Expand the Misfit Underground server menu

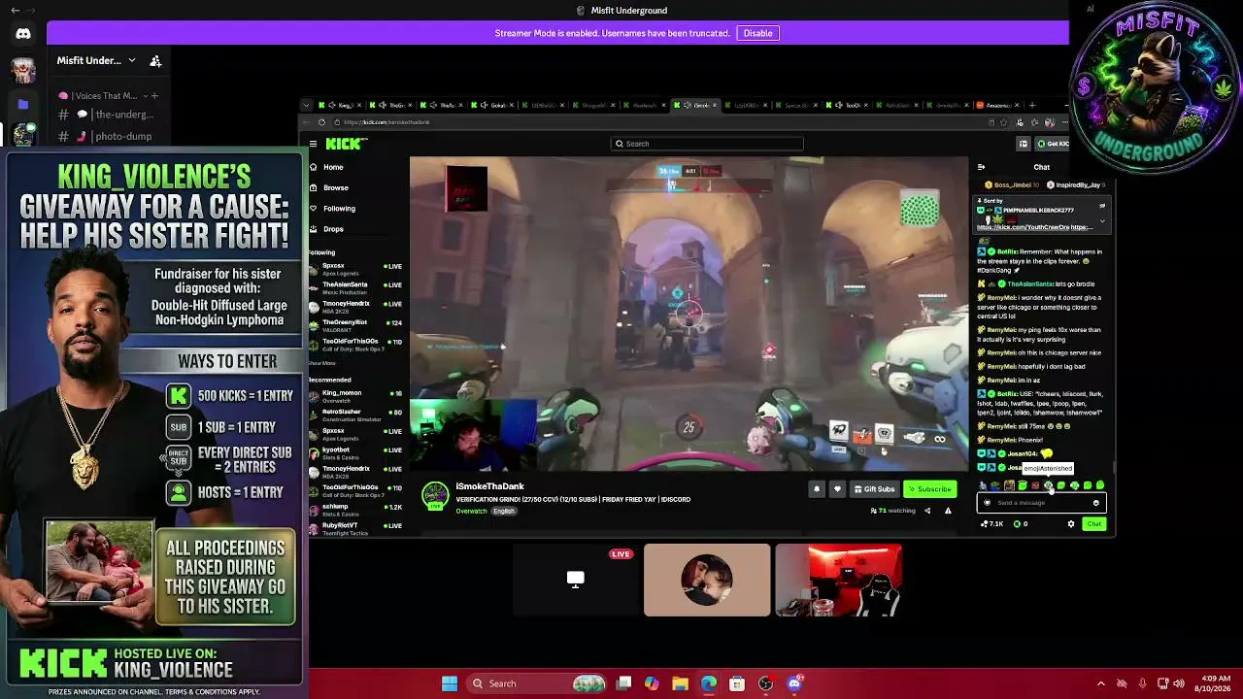coord(95,60)
